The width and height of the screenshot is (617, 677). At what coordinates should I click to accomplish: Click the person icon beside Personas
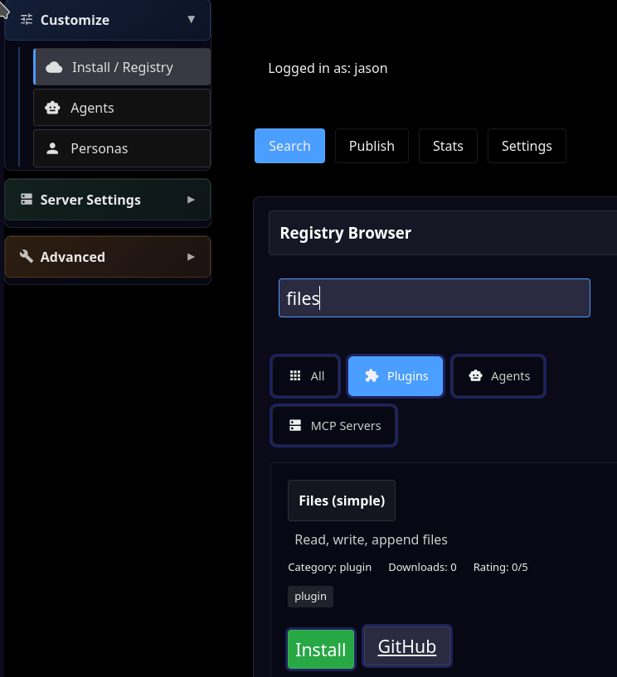[52, 149]
